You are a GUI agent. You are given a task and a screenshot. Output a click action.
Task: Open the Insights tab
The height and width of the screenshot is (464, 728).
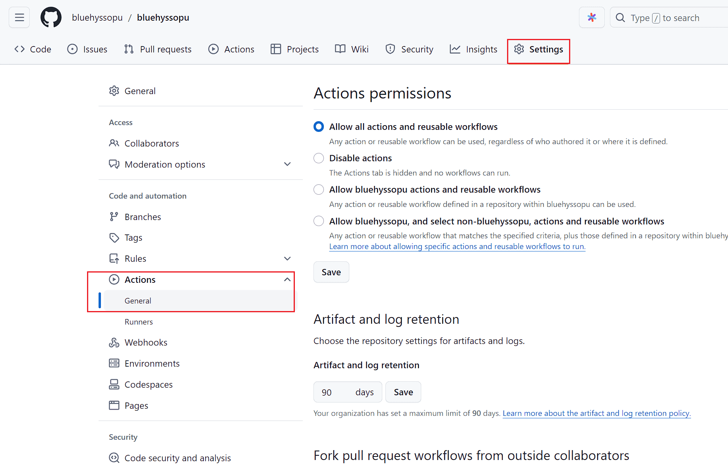point(473,49)
